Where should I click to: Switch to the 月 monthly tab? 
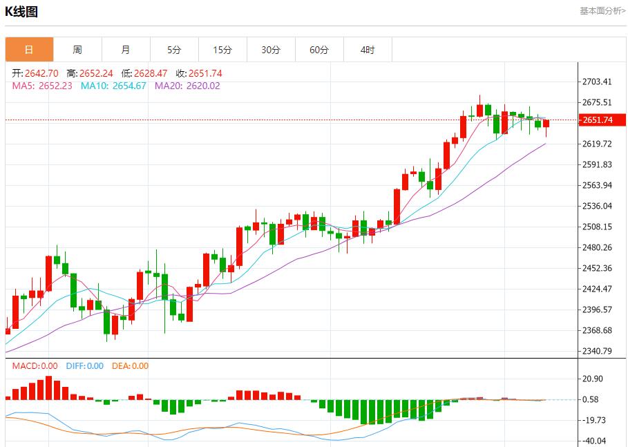126,50
